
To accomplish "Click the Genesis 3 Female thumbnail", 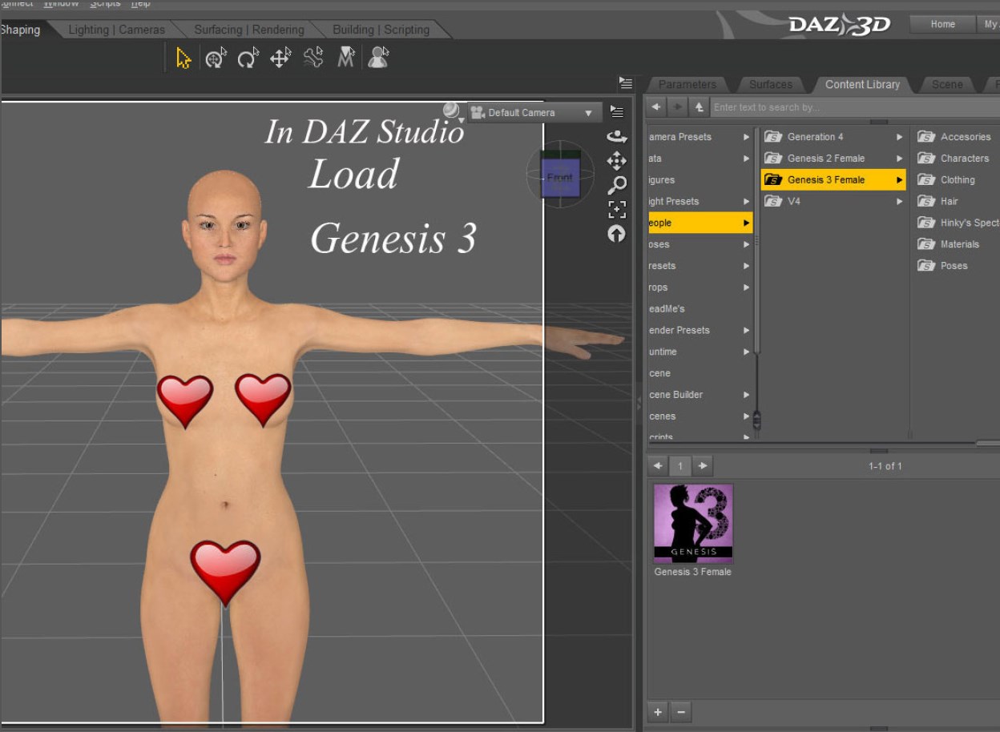I will 693,523.
